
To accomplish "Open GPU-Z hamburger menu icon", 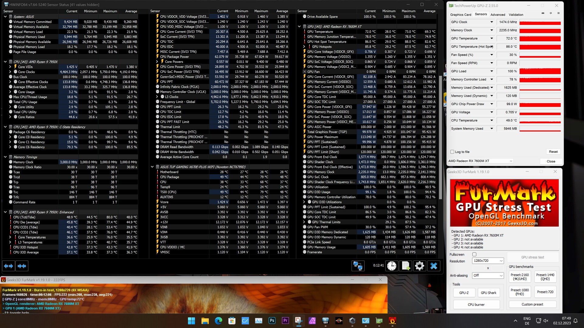I will tap(558, 14).
